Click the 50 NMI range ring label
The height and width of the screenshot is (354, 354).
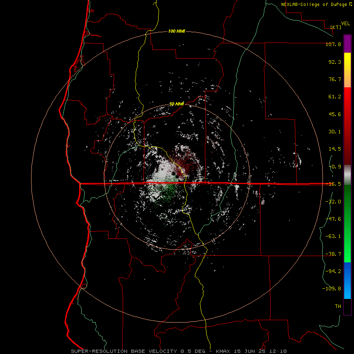point(177,104)
